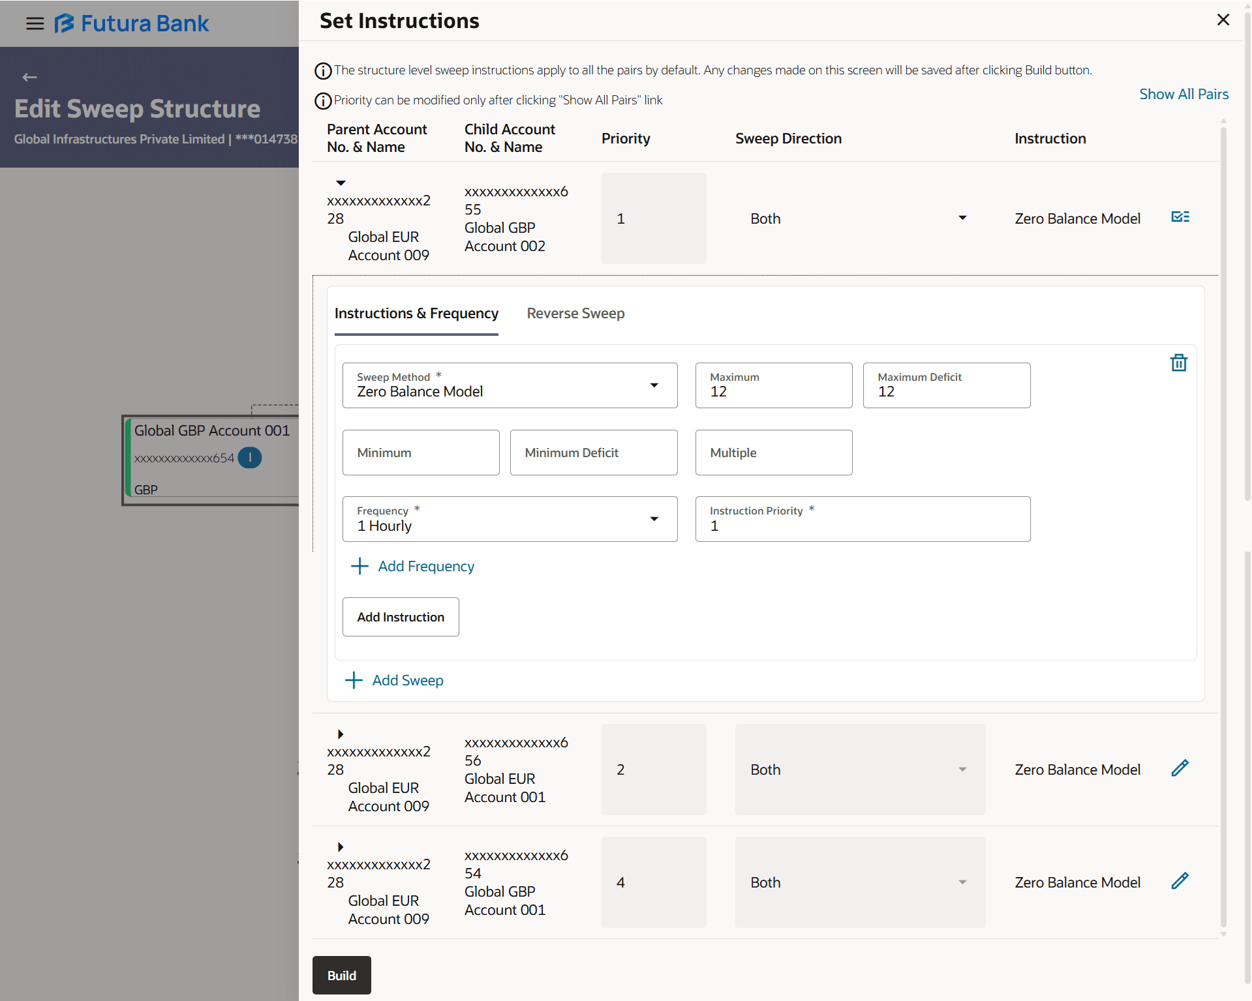This screenshot has width=1252, height=1001.
Task: Collapse the first account pair row
Action: (x=341, y=183)
